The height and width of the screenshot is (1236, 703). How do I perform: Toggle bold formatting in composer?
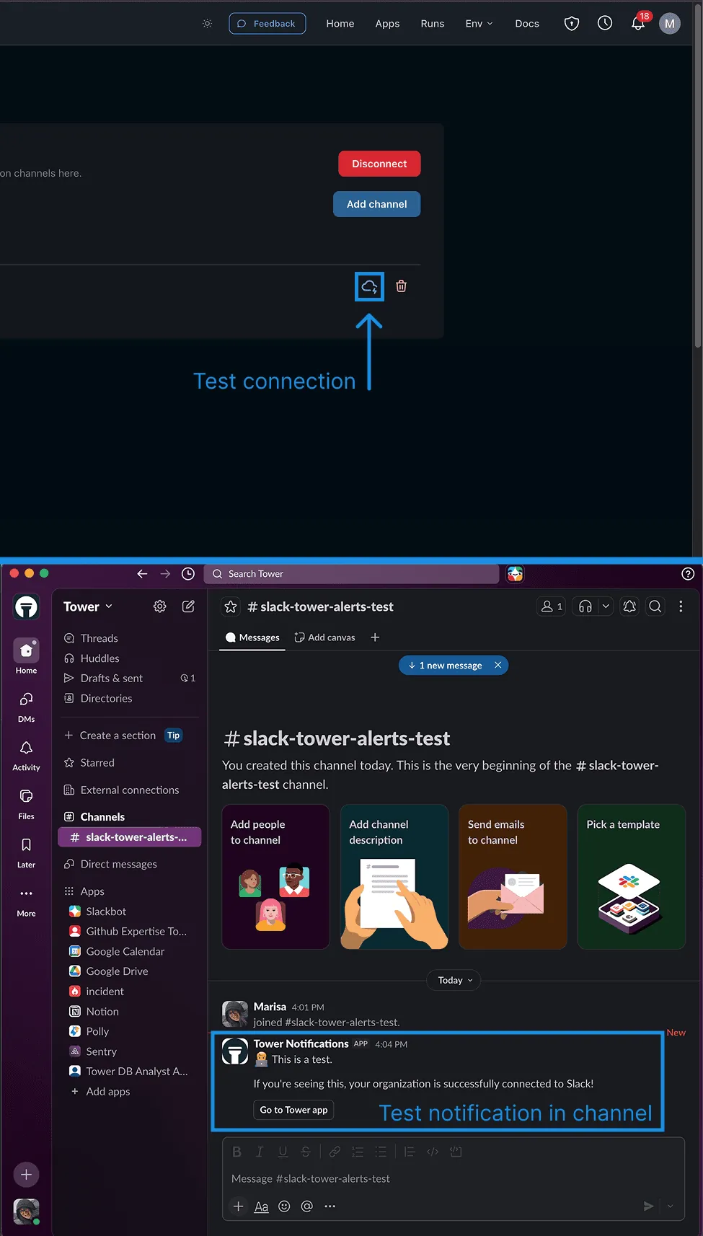(236, 1152)
